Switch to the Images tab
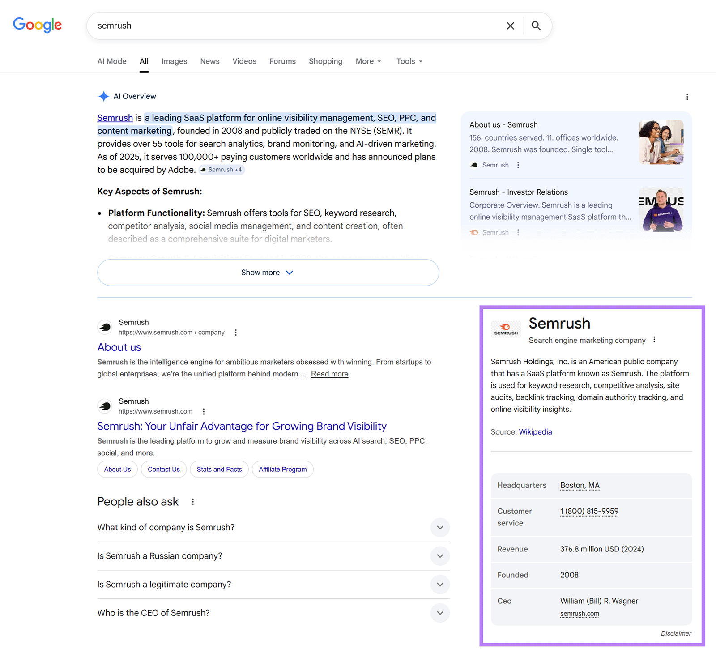The height and width of the screenshot is (649, 716). click(174, 61)
